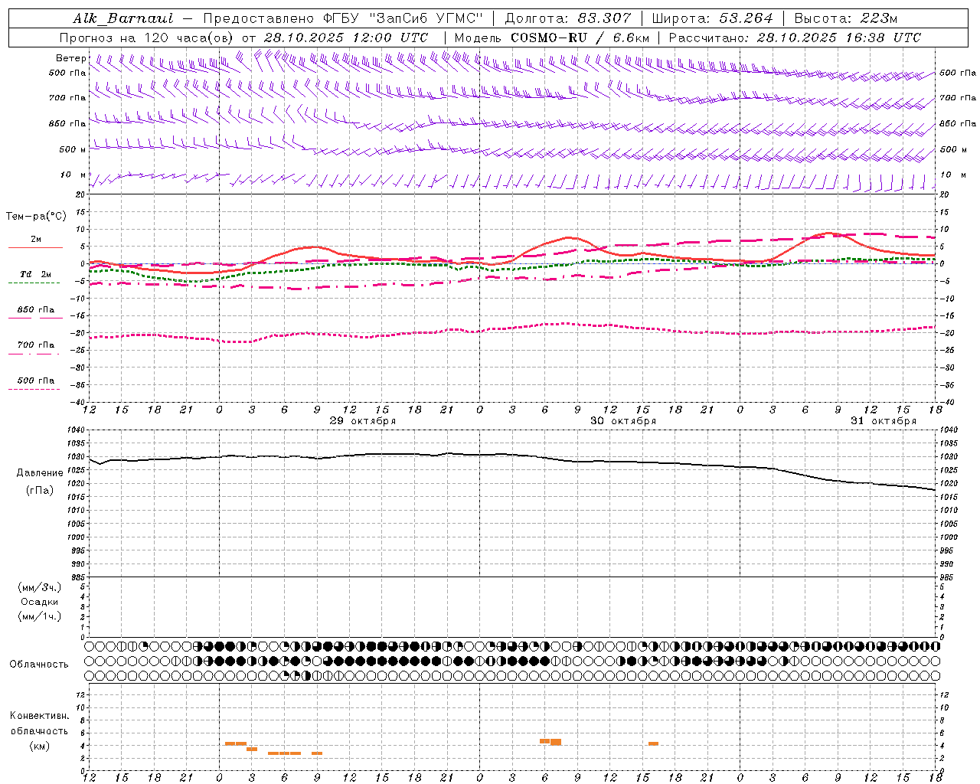Click the right-side 850 гПа wind level label
This screenshot has height=784, width=980.
coord(958,123)
